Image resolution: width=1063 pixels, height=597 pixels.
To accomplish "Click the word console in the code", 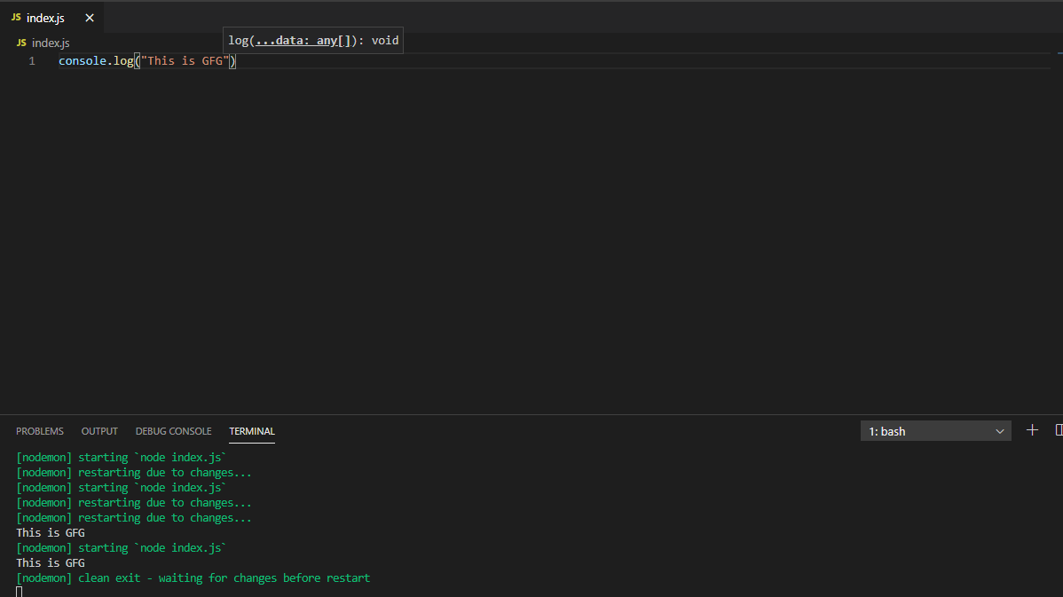I will pyautogui.click(x=83, y=61).
